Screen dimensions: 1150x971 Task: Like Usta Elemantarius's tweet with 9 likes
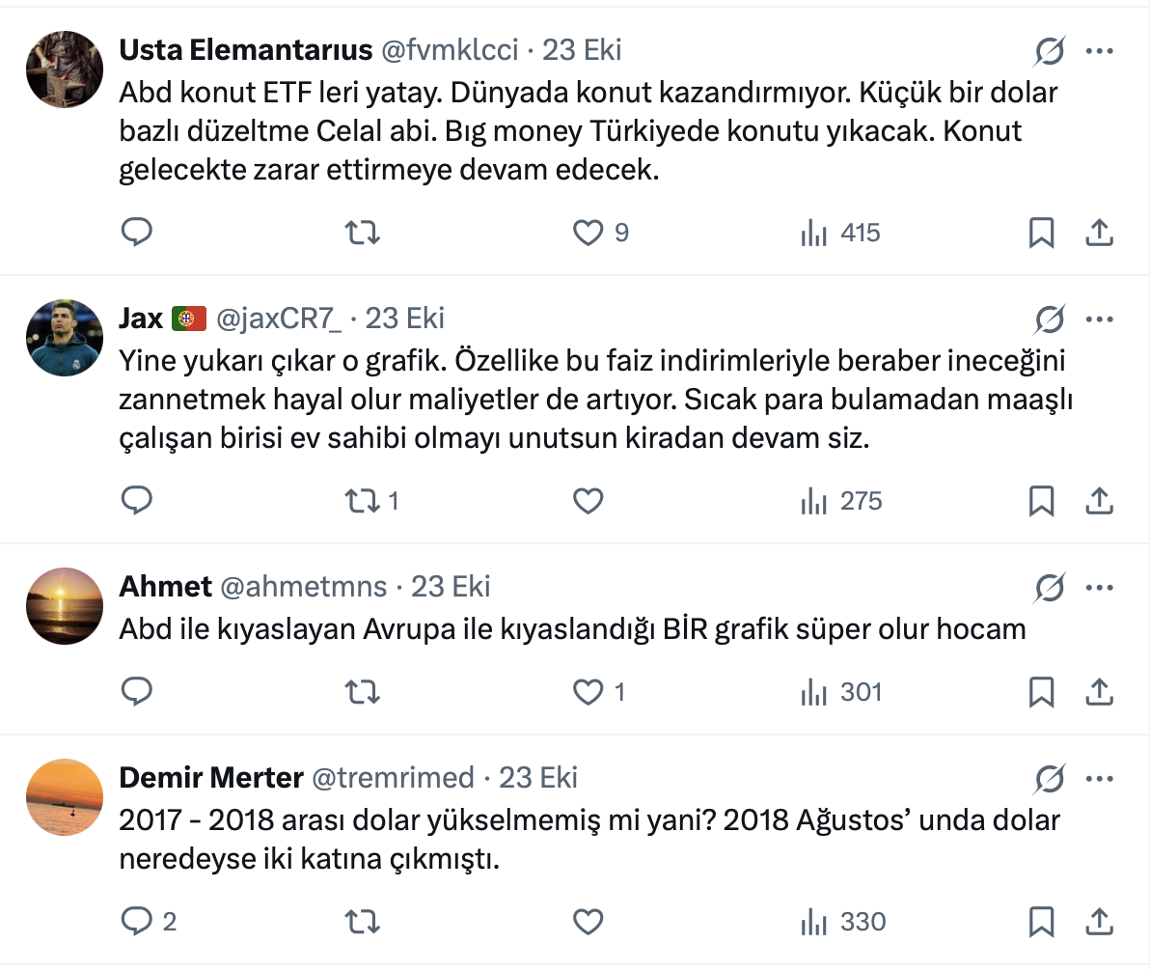coord(588,233)
